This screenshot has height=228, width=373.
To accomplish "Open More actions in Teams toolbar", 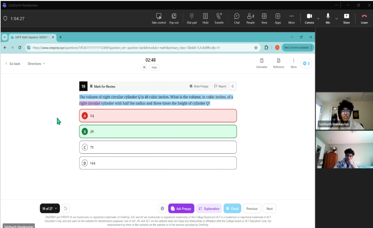I will coord(291,18).
